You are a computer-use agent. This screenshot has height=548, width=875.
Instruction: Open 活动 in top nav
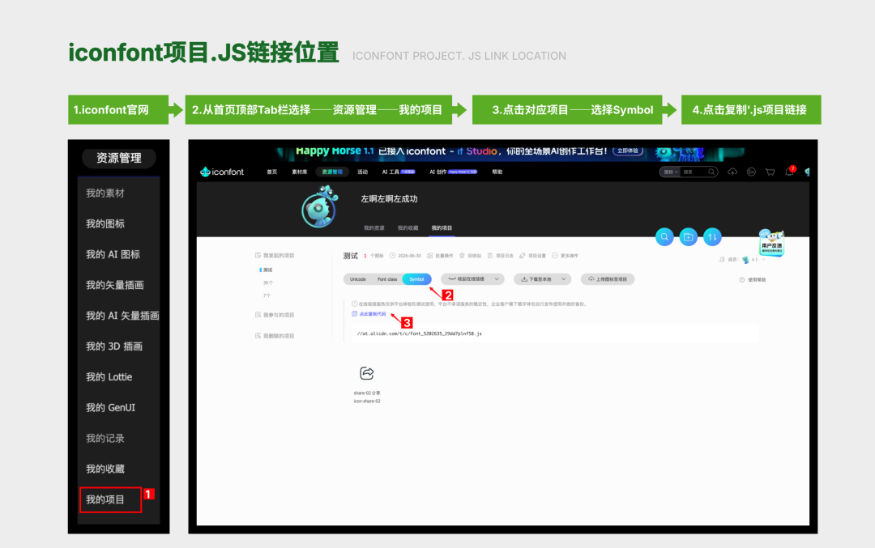[x=363, y=172]
